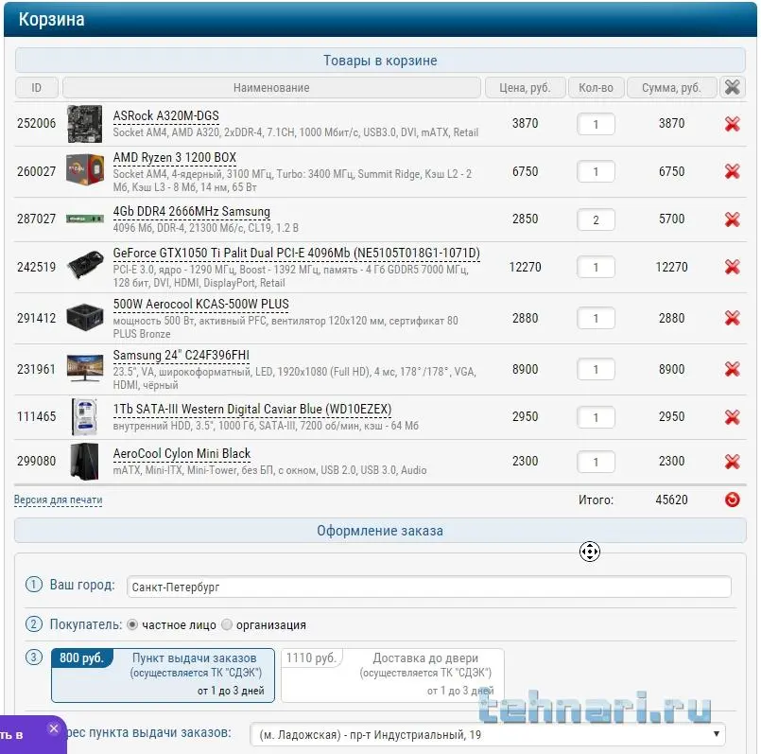This screenshot has width=761, height=754.
Task: Click product ID 242519
Action: click(x=37, y=267)
